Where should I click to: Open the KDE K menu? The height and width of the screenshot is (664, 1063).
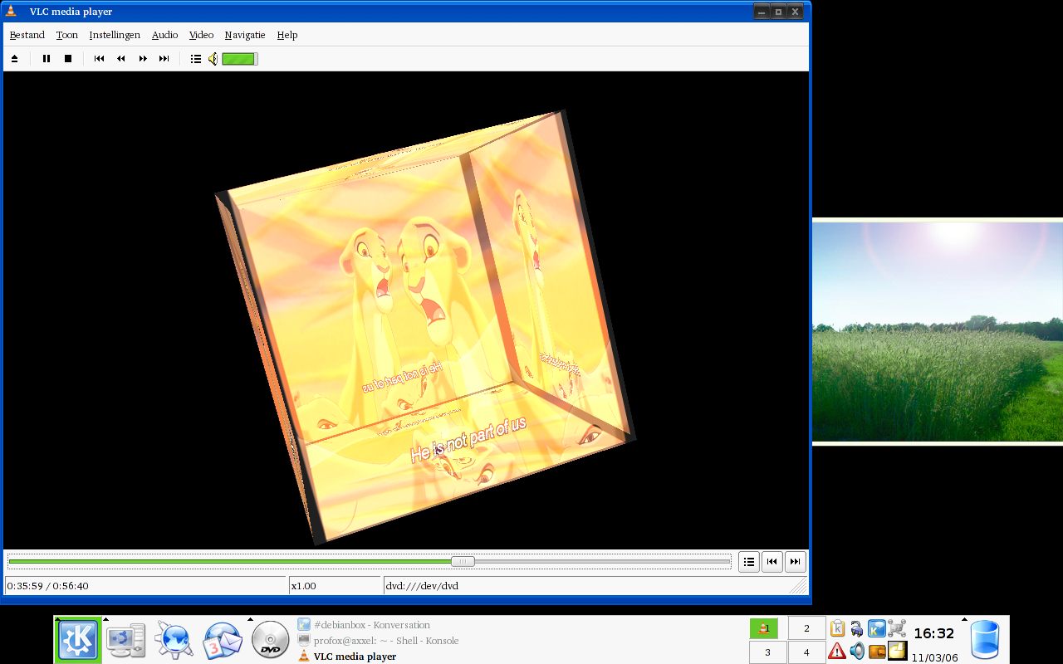pos(78,641)
